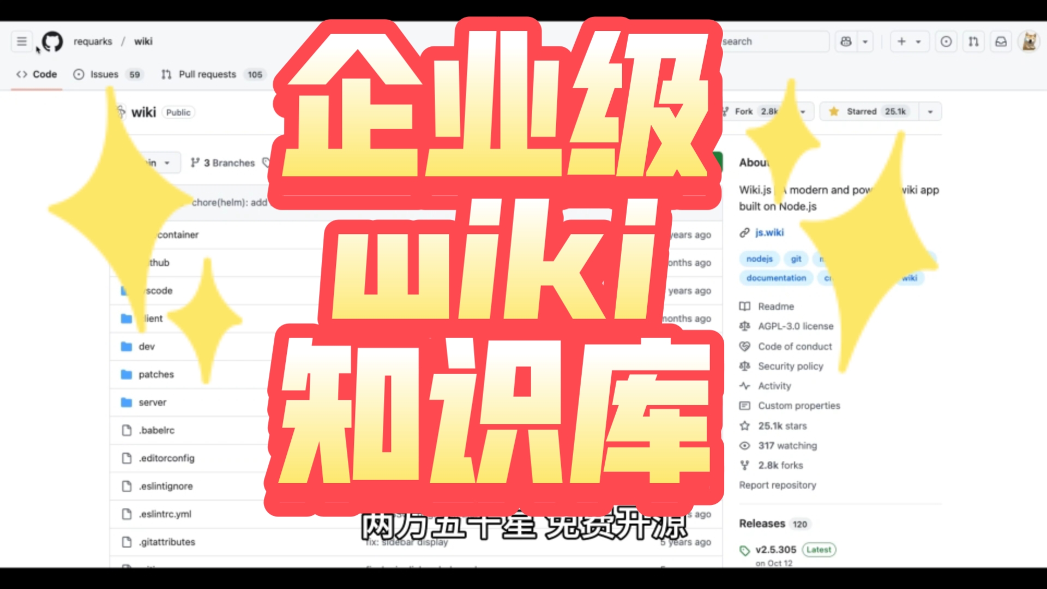The width and height of the screenshot is (1047, 589).
Task: Click the Releases count 120 link
Action: click(776, 523)
